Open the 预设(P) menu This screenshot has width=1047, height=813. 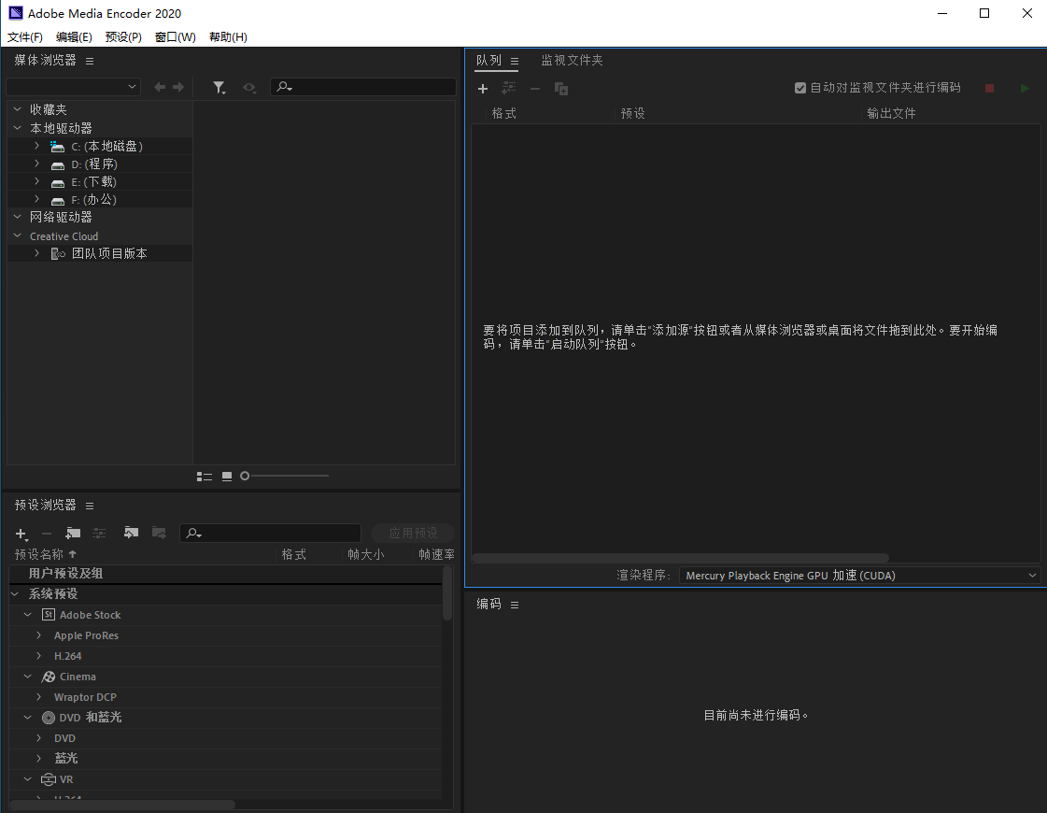[x=123, y=37]
